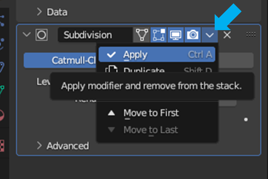Edit the Subdivision modifier name field

tap(95, 35)
